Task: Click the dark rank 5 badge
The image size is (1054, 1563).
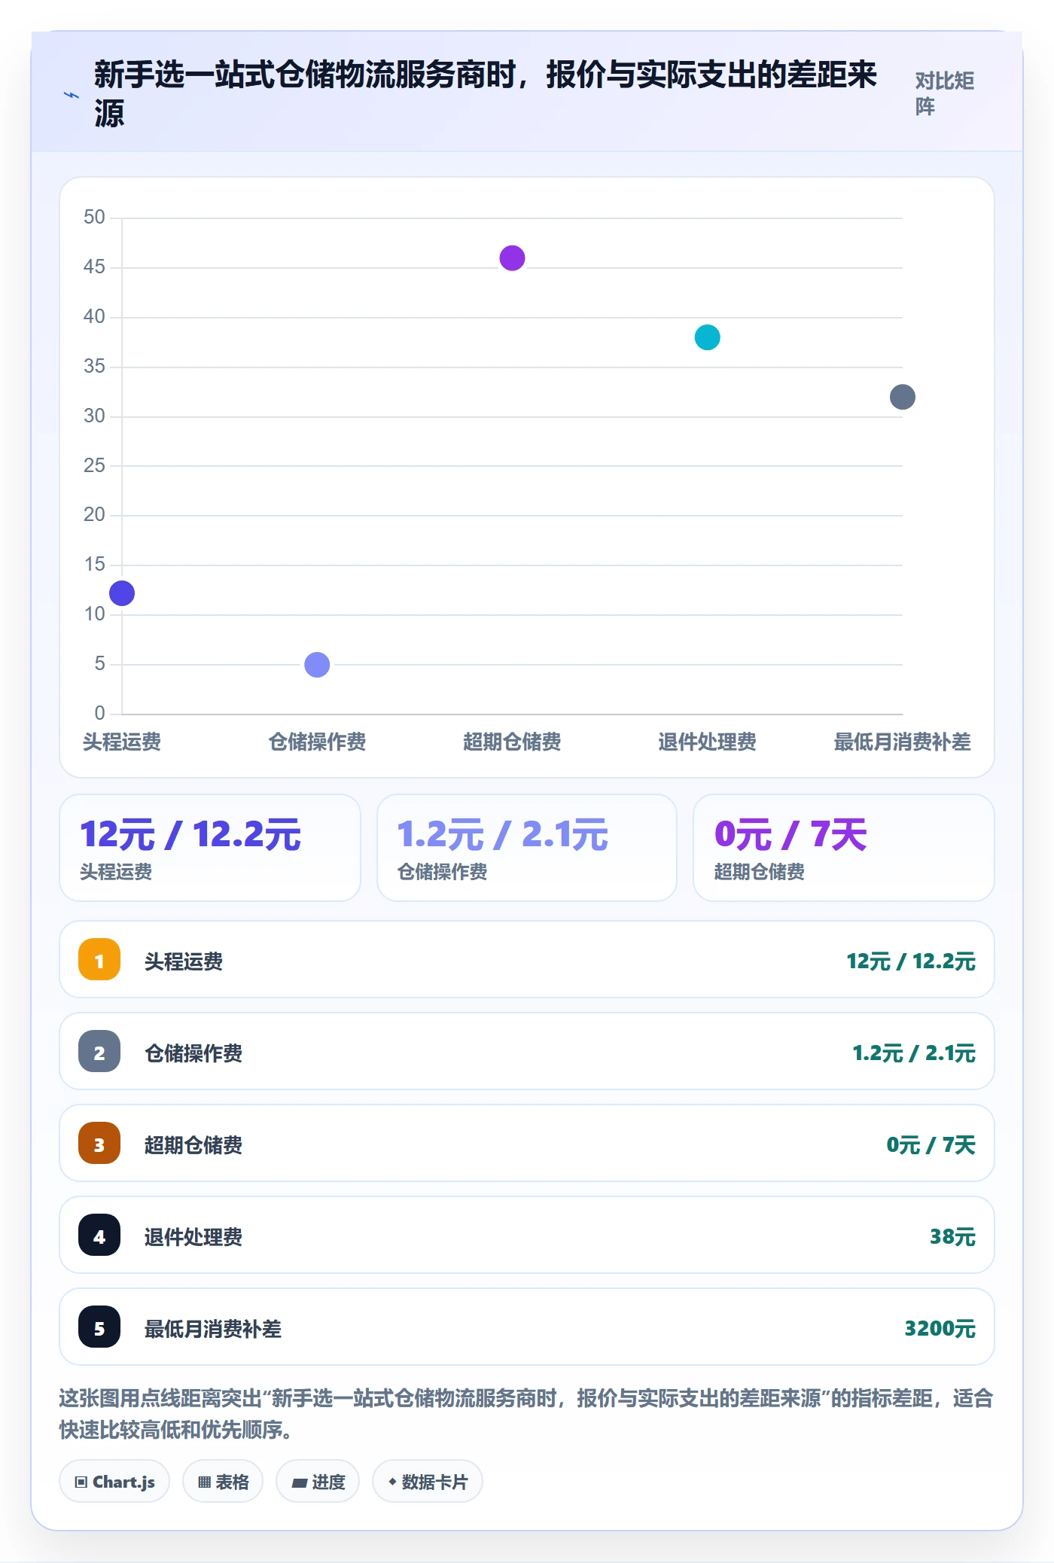Action: pos(99,1327)
